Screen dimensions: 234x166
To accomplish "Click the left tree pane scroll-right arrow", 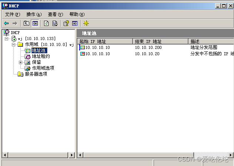I will [x=71, y=155].
